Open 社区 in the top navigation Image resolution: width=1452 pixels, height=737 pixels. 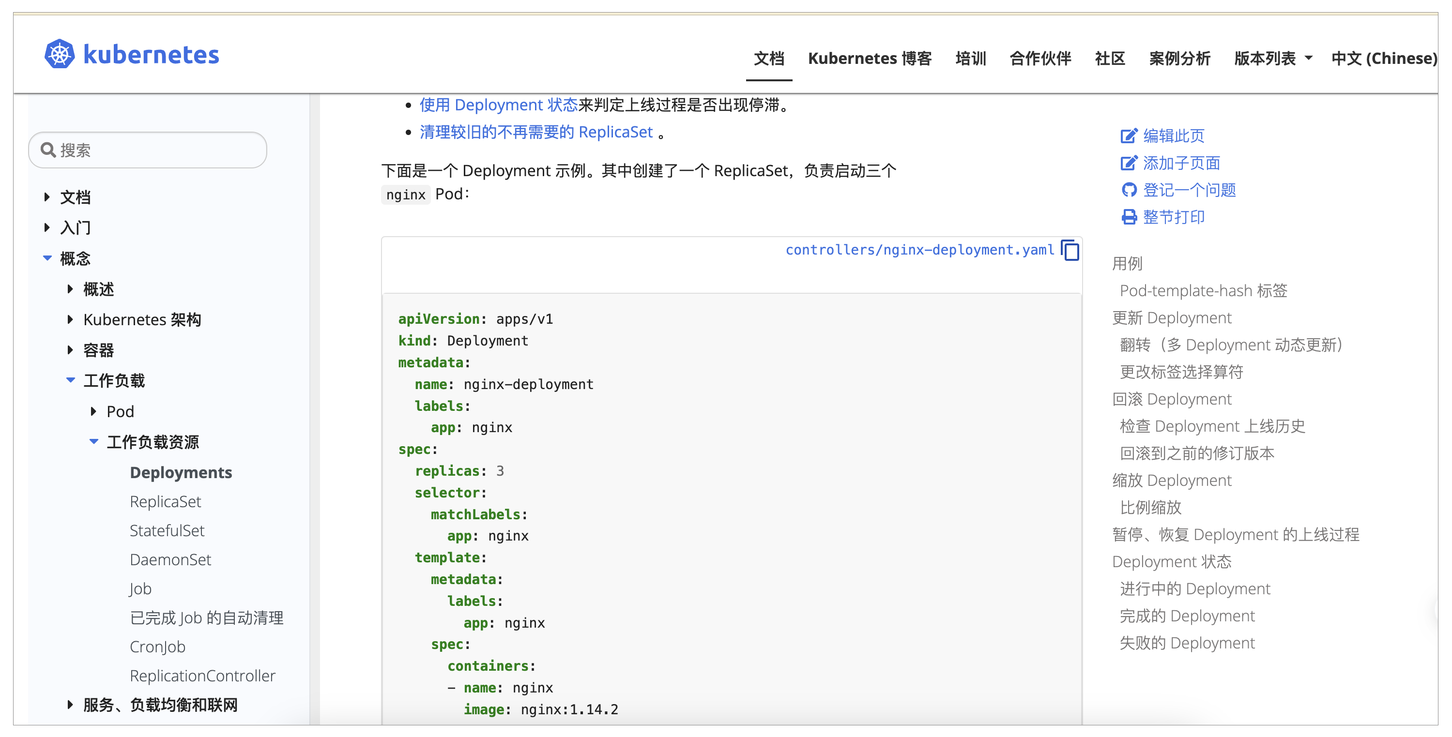point(1109,58)
